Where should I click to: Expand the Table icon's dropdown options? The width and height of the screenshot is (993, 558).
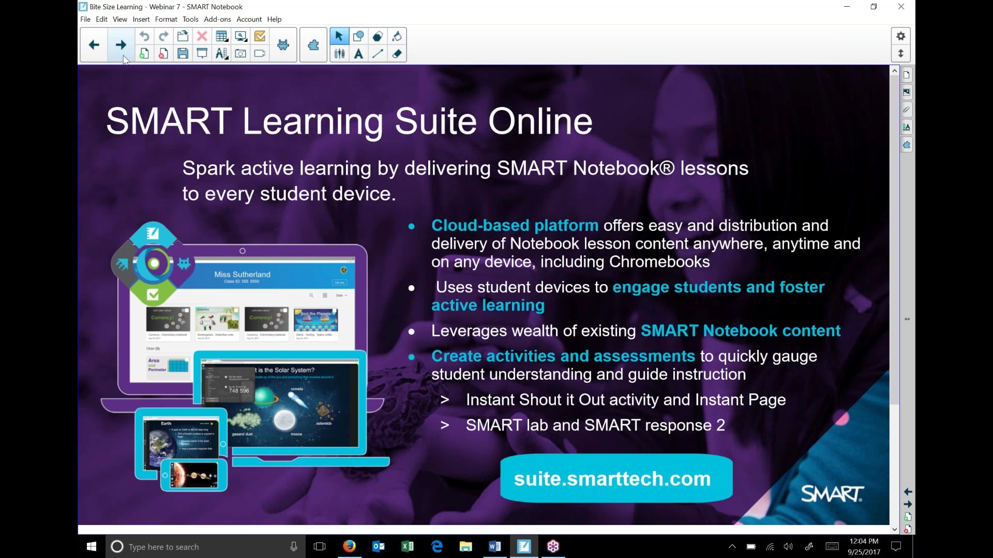(227, 41)
